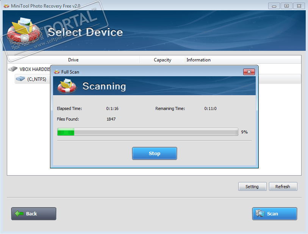Click the lifebuoy icon in Full Scan title bar

[x=57, y=72]
